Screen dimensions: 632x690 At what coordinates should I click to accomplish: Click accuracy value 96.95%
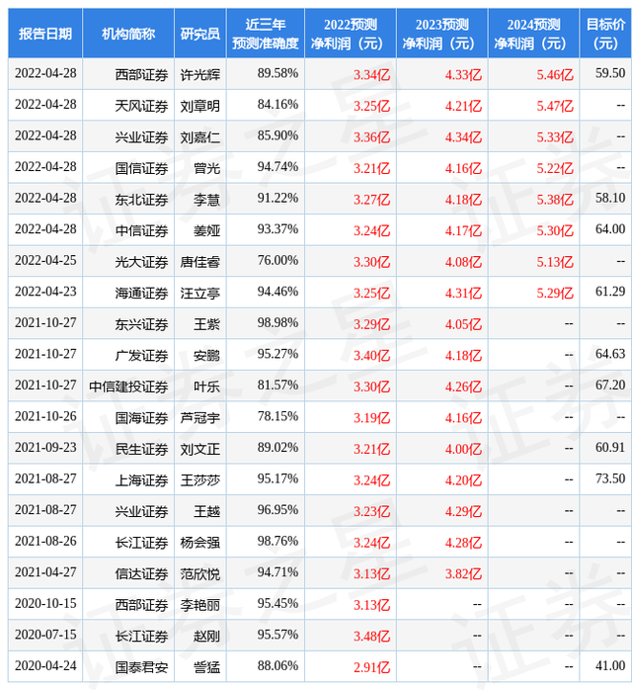[x=277, y=510]
